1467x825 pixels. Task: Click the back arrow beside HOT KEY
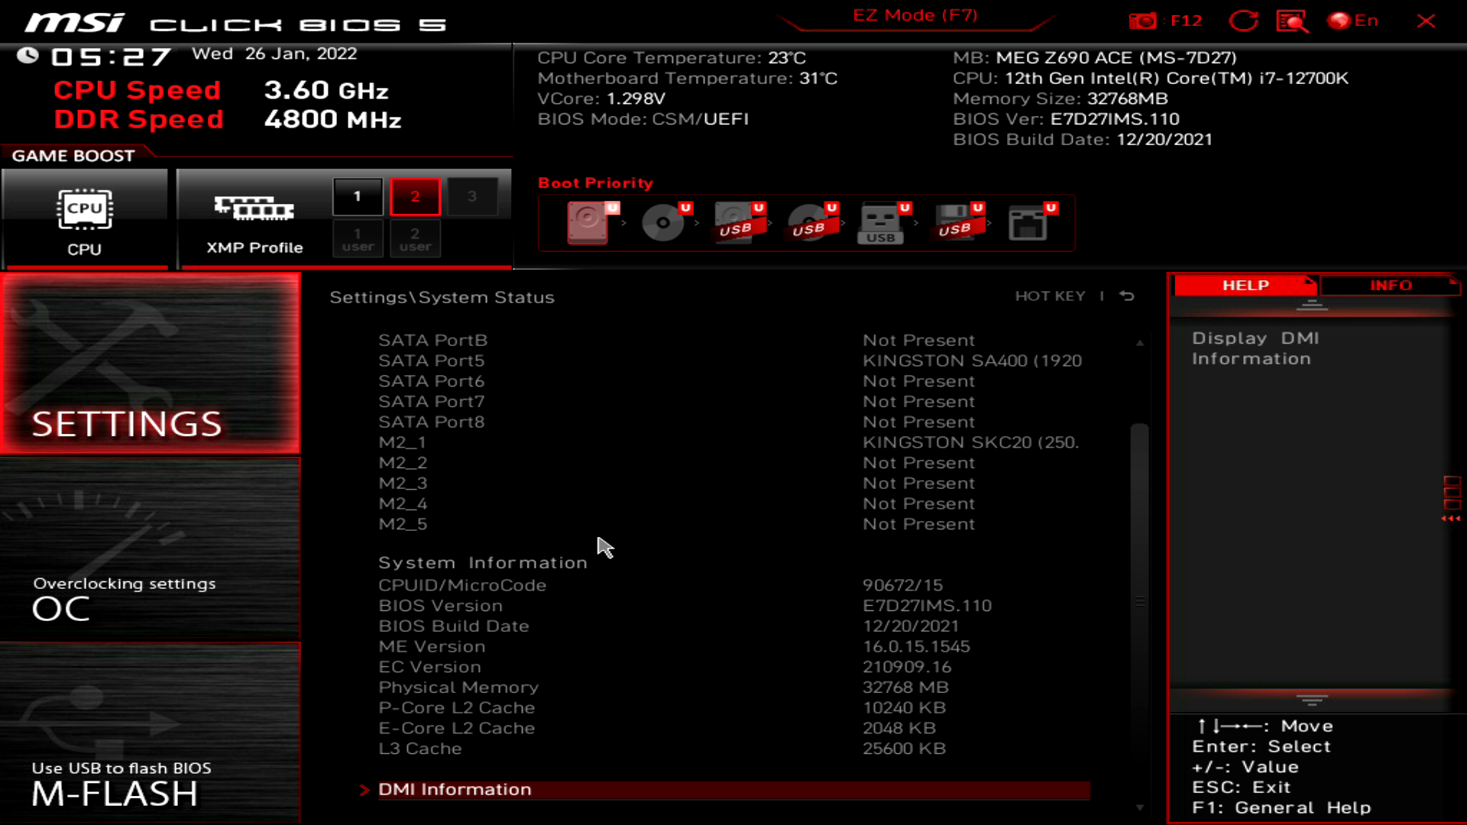[1126, 296]
